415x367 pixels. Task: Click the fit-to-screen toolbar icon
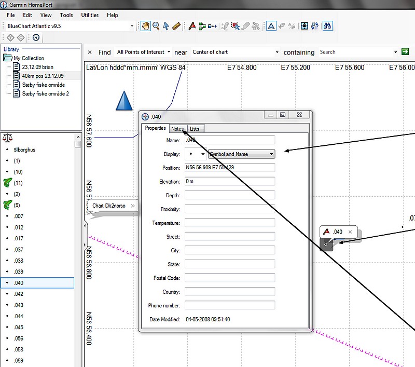click(x=305, y=26)
